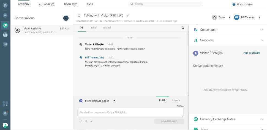Open quick replies lightning bolt icon
Image resolution: width=267 pixels, height=130 pixels.
tap(91, 121)
